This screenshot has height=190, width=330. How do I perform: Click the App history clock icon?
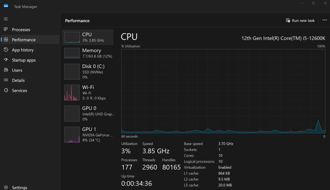pos(6,50)
